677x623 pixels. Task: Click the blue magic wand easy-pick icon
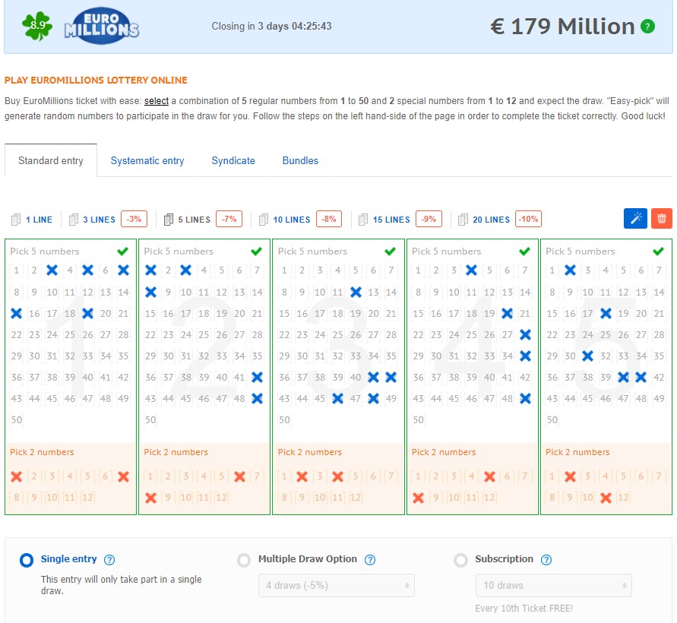(x=635, y=218)
